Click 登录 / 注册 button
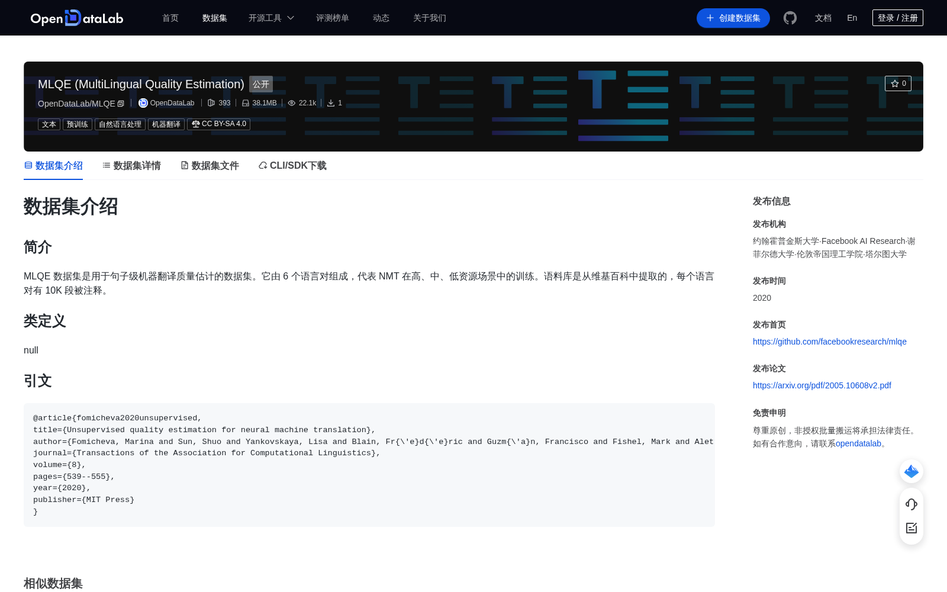The height and width of the screenshot is (592, 947). click(898, 18)
